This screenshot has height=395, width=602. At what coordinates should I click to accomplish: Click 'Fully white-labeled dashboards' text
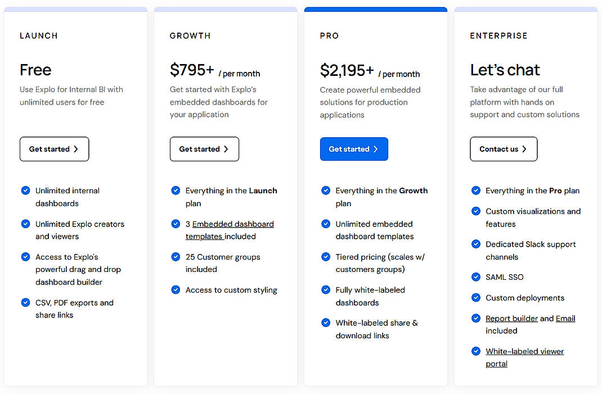coord(370,297)
